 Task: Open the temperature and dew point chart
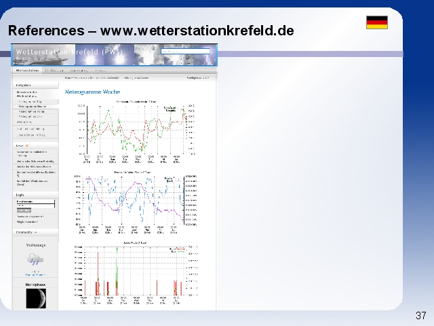pos(136,132)
